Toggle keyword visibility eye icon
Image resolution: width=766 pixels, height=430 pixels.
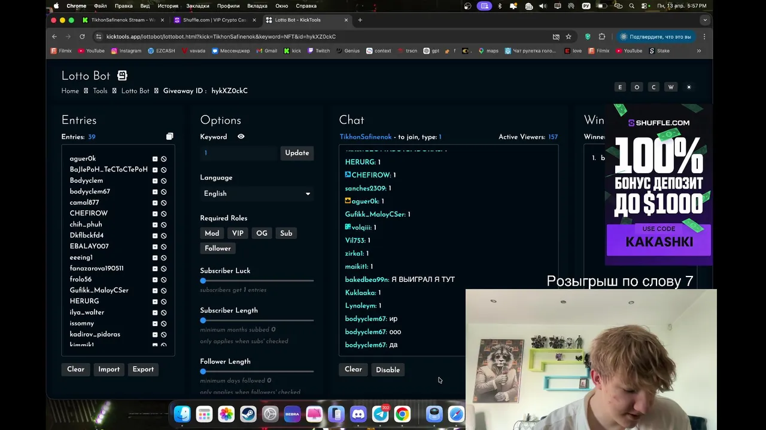click(241, 137)
